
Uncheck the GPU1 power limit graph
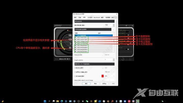tap(75, 39)
